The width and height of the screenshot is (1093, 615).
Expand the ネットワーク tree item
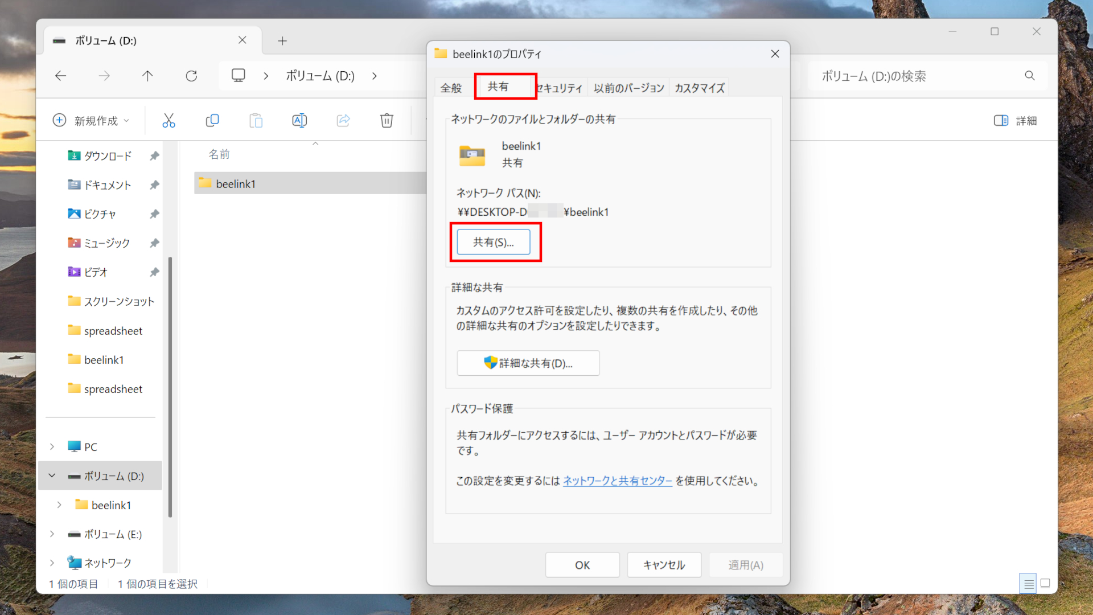52,563
